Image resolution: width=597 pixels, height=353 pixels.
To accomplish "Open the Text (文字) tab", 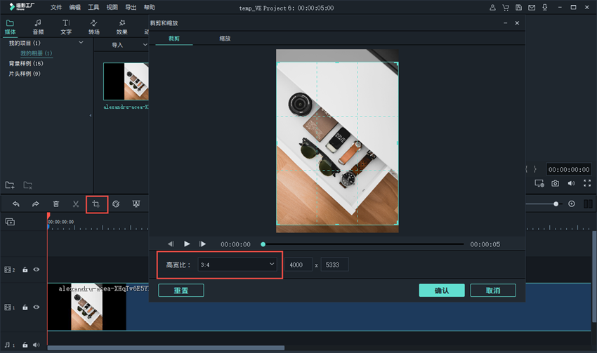I will 66,27.
